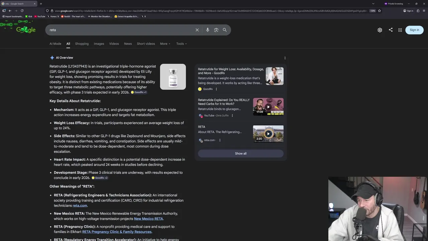Click the Google logo
Viewport: 428px width, 241px height.
point(26,30)
